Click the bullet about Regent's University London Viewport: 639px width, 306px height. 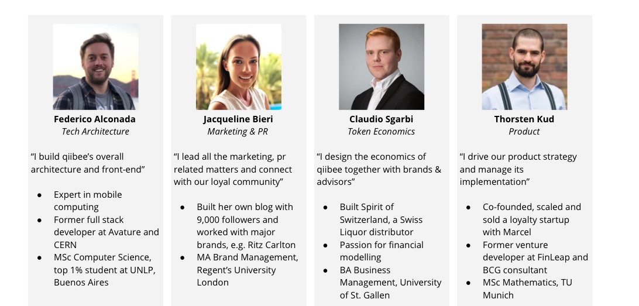(248, 270)
